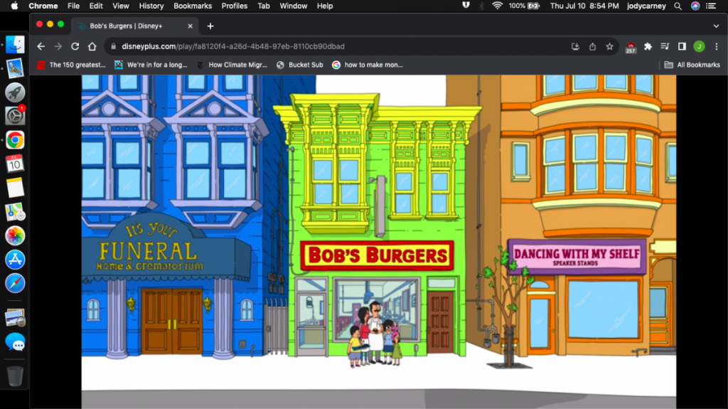
Task: Open App Store in the Dock
Action: pyautogui.click(x=15, y=260)
